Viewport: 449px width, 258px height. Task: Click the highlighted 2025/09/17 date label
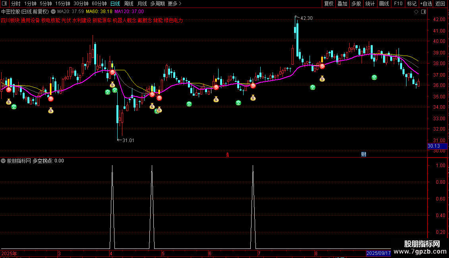coord(379,253)
